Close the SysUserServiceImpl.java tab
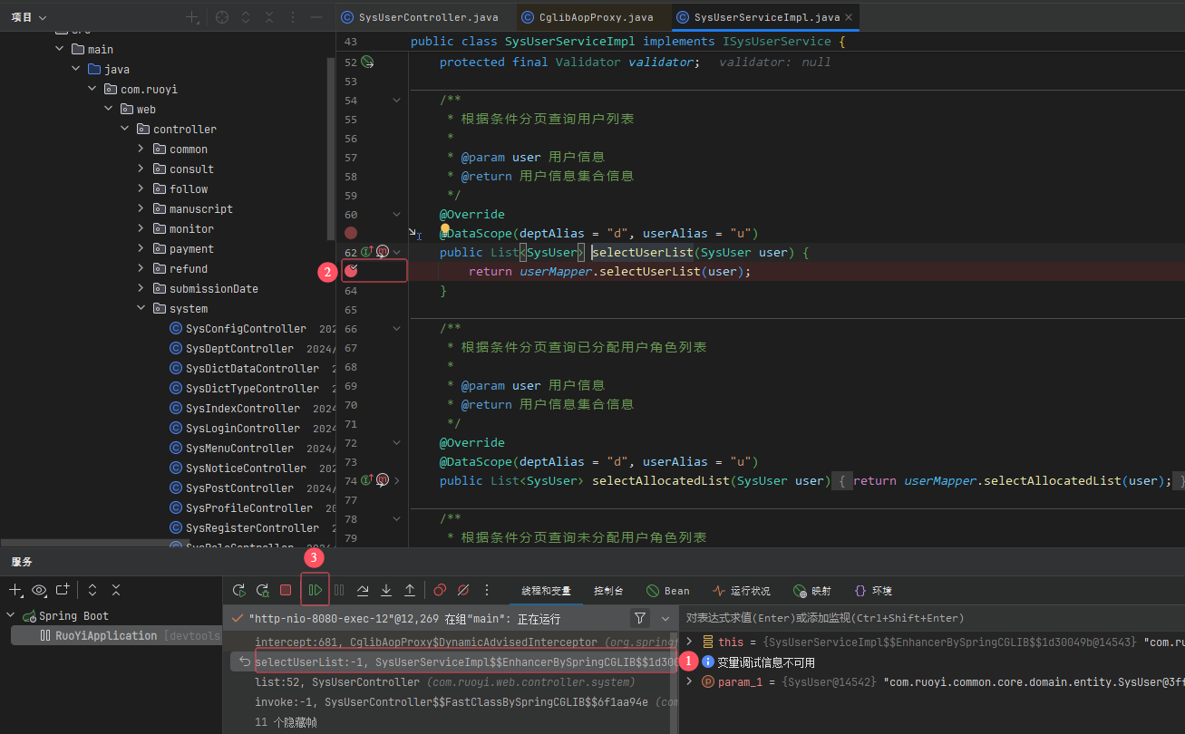Image resolution: width=1185 pixels, height=734 pixels. pos(848,17)
